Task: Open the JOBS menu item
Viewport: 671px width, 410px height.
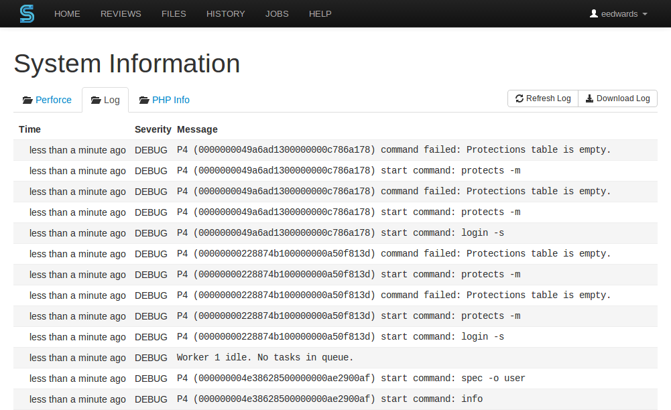Action: (277, 13)
